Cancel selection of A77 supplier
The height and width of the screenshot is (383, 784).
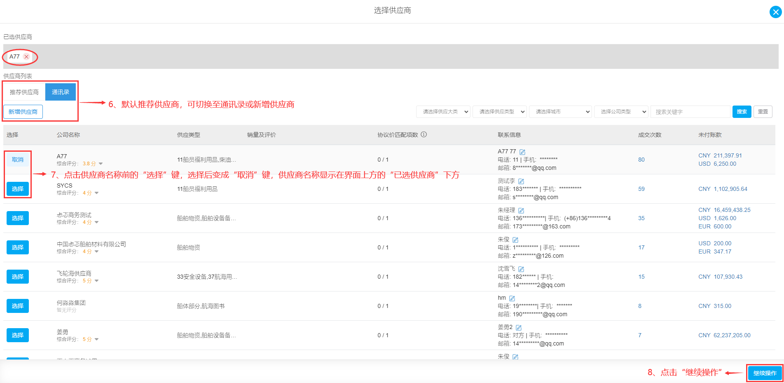(x=18, y=160)
